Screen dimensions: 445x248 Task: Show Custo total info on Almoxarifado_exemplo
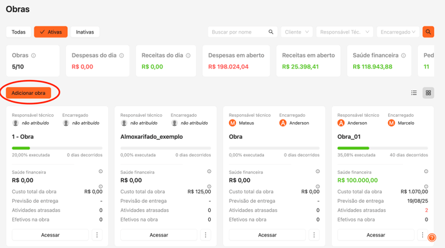209,187
